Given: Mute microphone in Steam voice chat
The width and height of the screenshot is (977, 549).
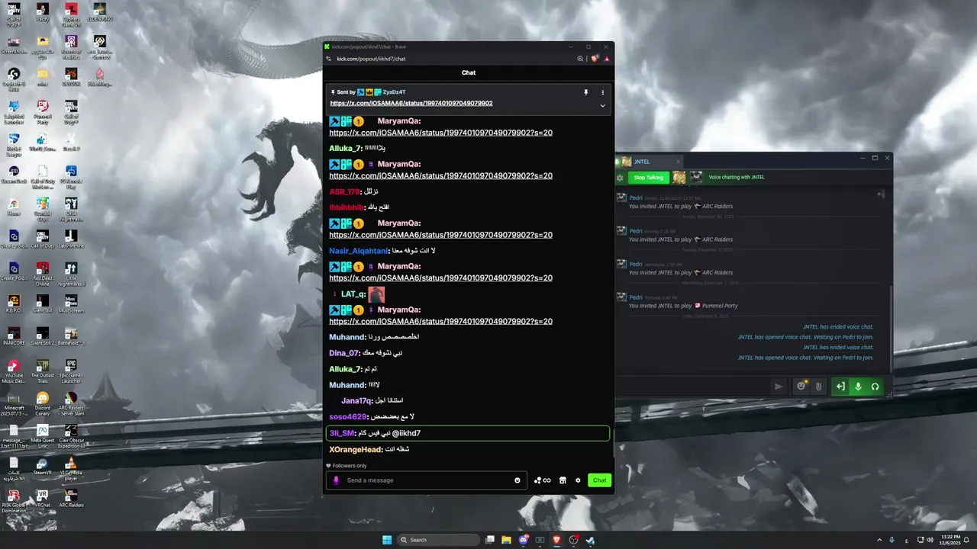Looking at the screenshot, I should [x=858, y=387].
